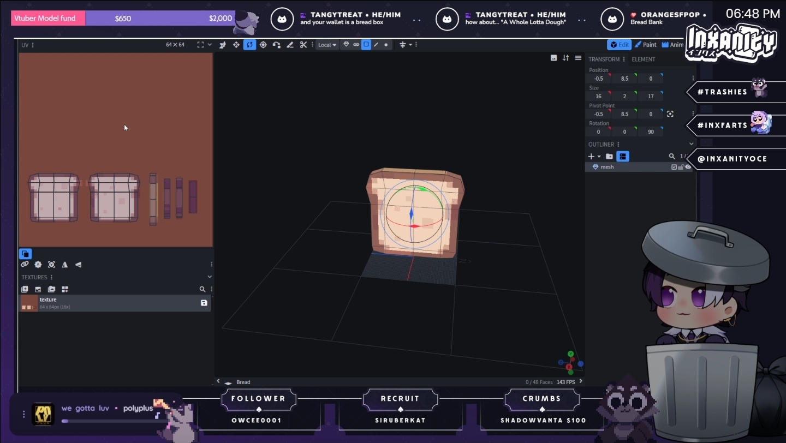
Task: Switch to Edit mode tab
Action: coord(620,45)
